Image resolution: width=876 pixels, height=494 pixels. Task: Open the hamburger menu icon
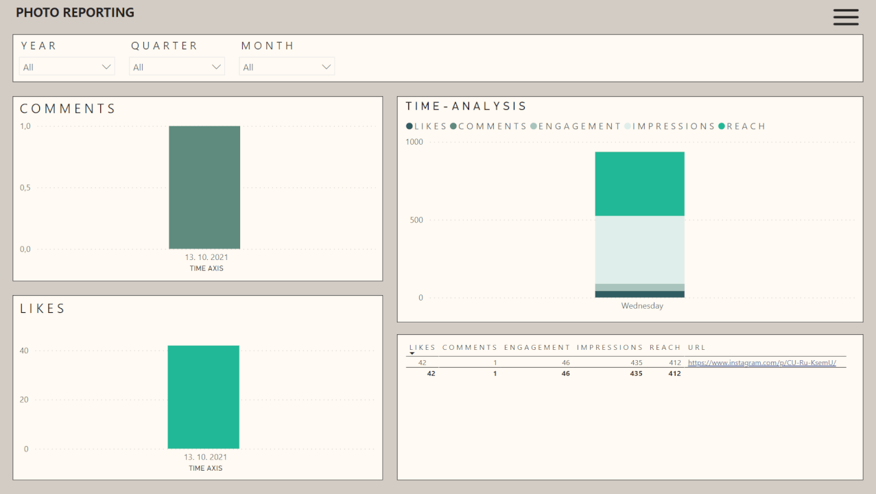point(846,17)
